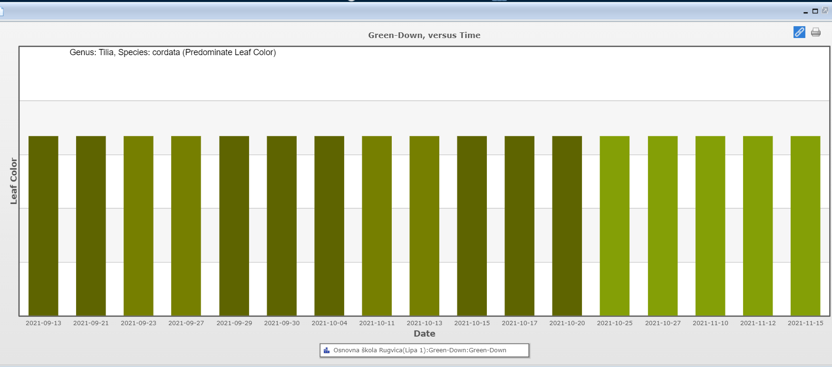Click the 2021-11-10 date axis label
This screenshot has height=367, width=832.
point(710,323)
